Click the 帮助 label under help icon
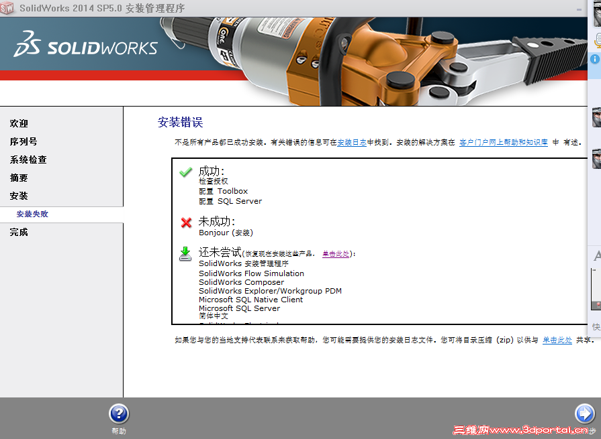This screenshot has width=601, height=439. [x=119, y=431]
